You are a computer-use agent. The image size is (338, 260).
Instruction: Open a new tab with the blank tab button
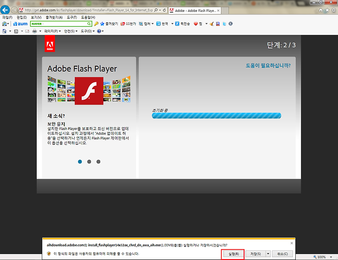click(225, 10)
